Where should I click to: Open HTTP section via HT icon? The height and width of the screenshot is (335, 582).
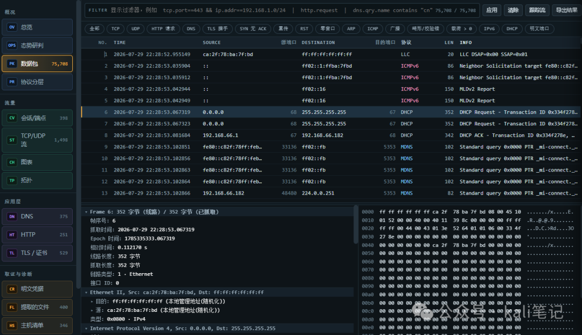[x=12, y=234]
